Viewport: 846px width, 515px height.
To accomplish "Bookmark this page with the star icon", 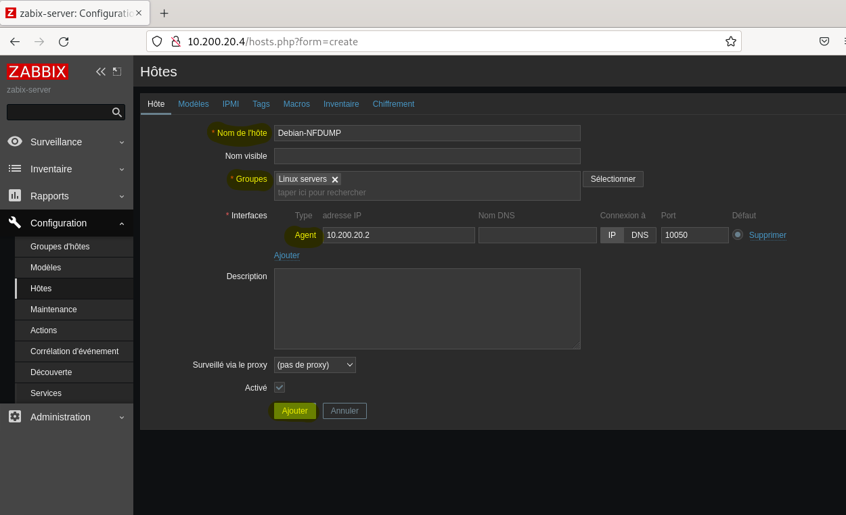I will (x=730, y=42).
